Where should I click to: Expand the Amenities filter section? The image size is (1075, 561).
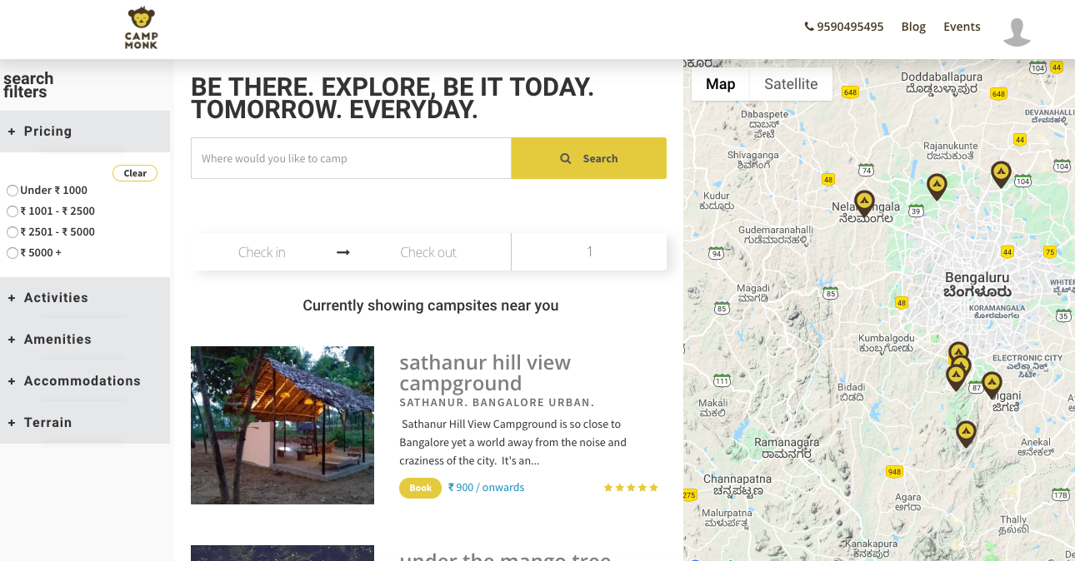(57, 340)
